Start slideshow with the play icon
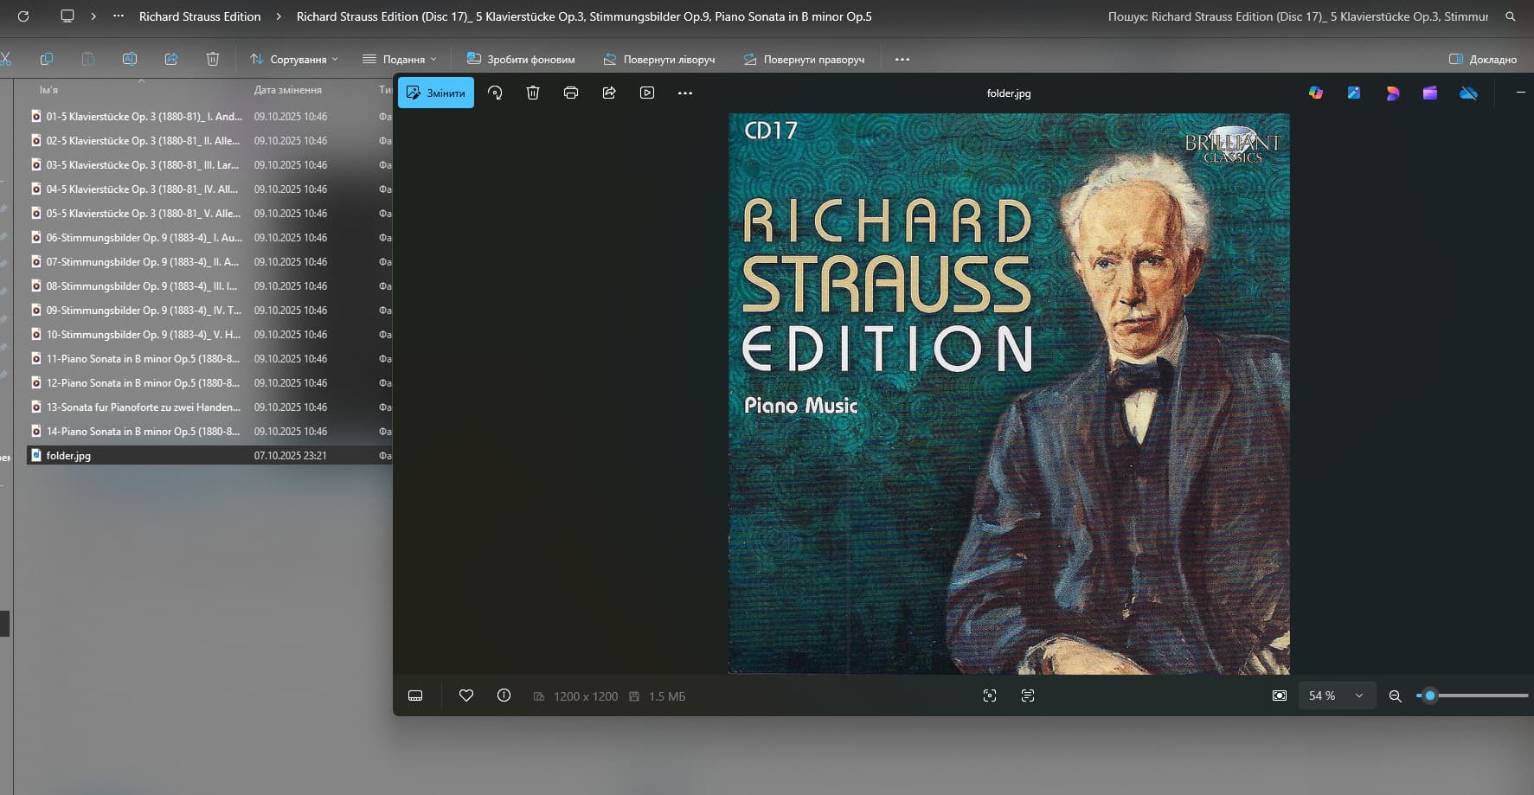Screen dimensions: 1534x795 click(647, 93)
